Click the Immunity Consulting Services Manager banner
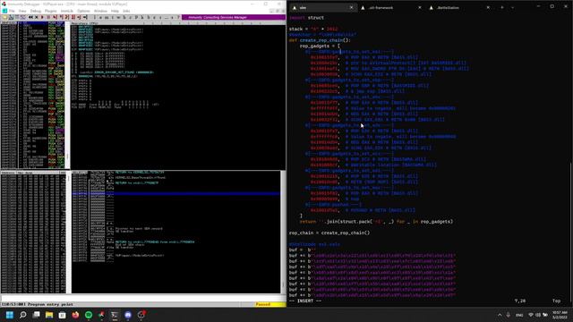The width and height of the screenshot is (573, 322). (234, 17)
